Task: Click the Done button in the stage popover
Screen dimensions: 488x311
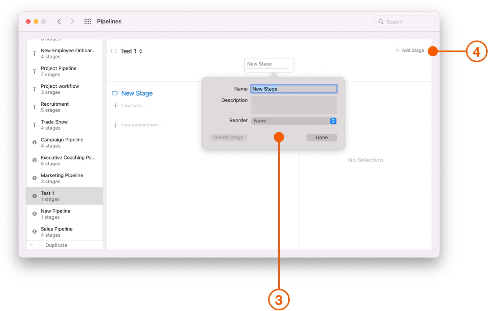Action: [x=321, y=137]
